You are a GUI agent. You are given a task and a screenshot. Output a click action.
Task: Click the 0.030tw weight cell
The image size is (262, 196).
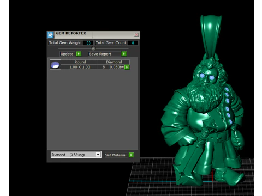[x=117, y=67]
